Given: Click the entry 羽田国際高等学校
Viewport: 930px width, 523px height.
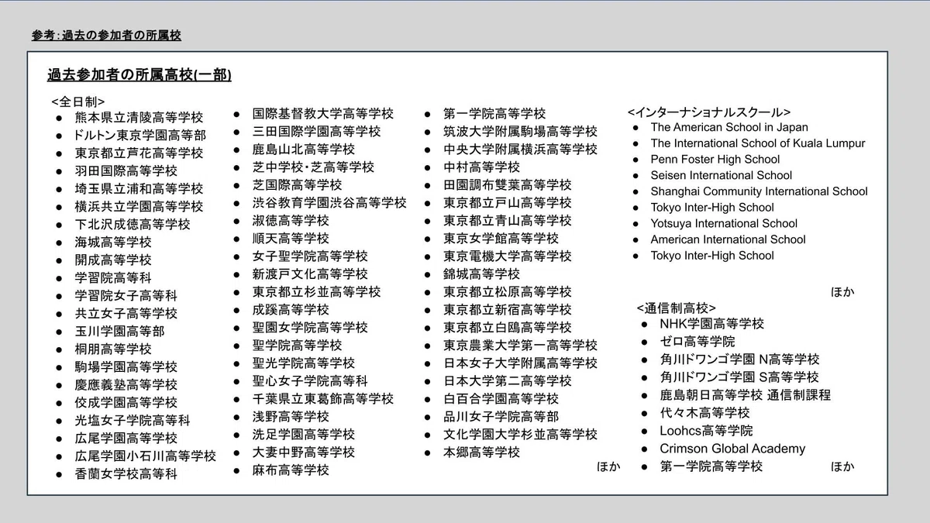Looking at the screenshot, I should click(x=126, y=171).
